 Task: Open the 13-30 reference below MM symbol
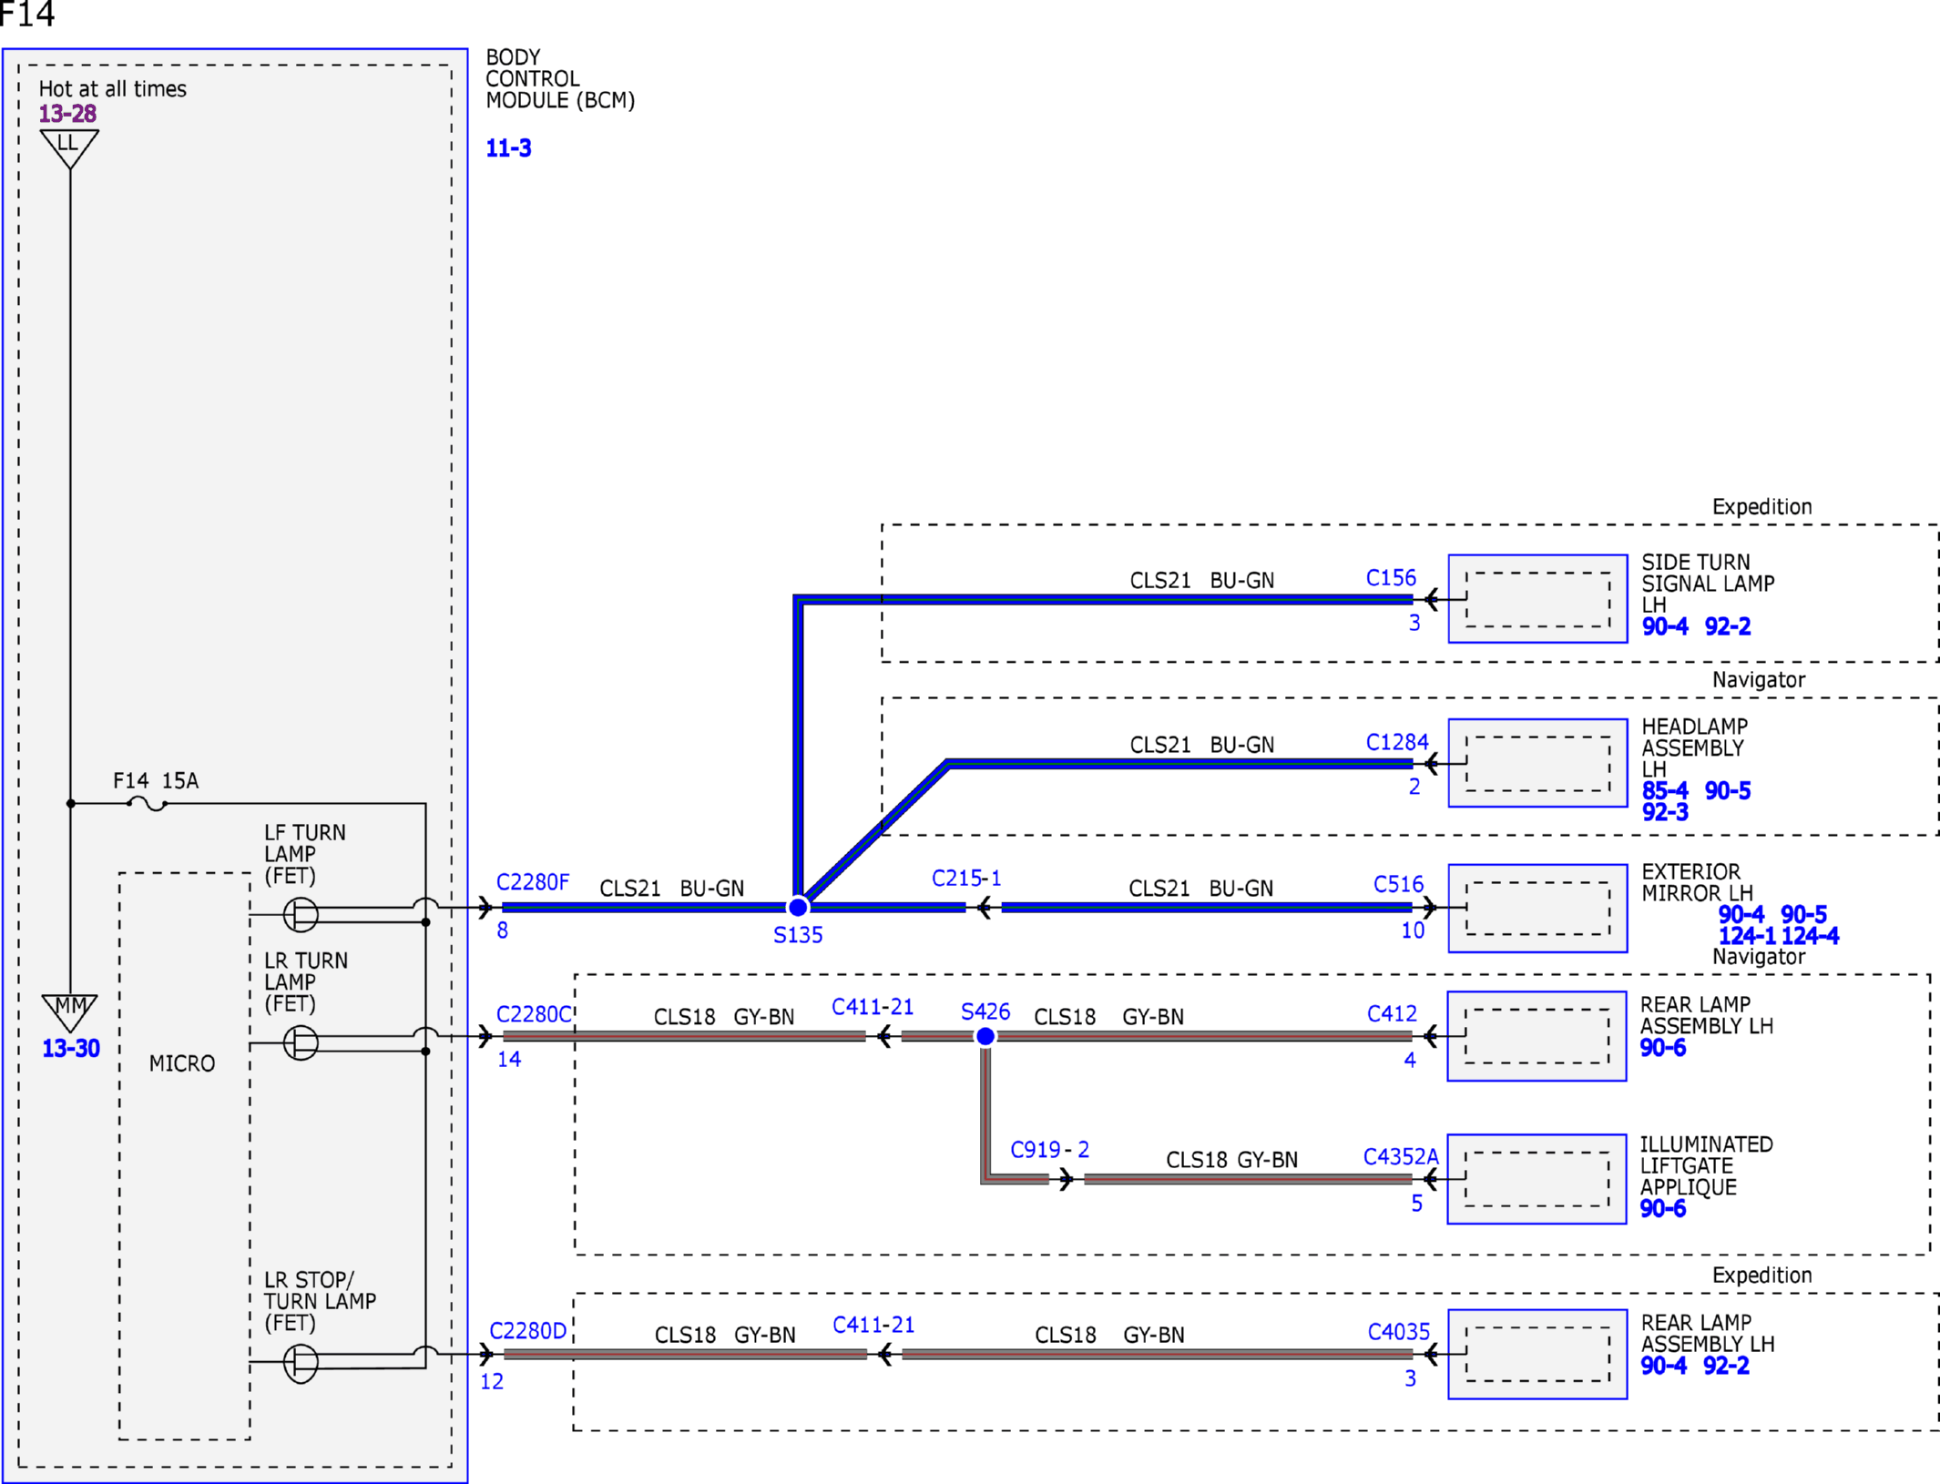[71, 1048]
